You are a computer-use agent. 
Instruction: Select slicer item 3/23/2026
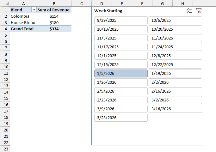pyautogui.click(x=121, y=118)
